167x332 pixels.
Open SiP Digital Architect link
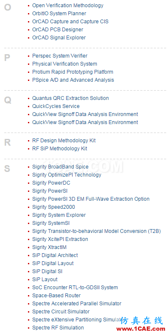pyautogui.click(x=55, y=255)
